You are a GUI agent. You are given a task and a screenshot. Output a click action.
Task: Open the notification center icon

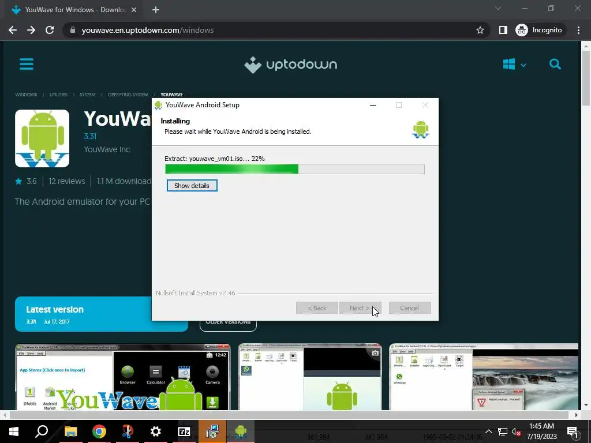click(x=573, y=431)
